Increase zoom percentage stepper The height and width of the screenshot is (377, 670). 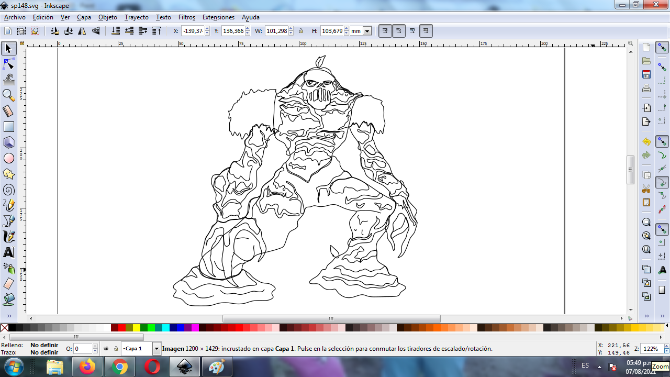[666, 346]
